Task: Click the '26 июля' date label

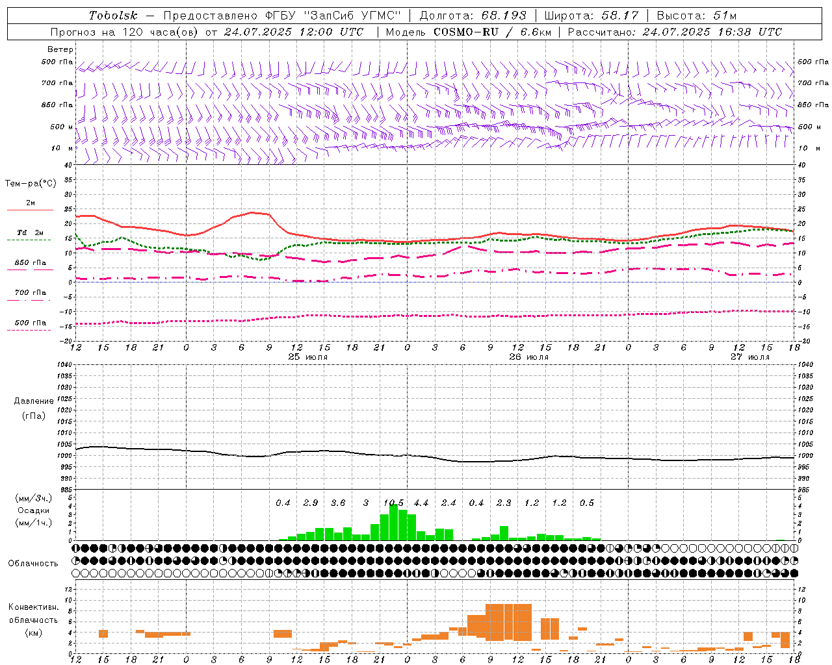Action: 529,357
